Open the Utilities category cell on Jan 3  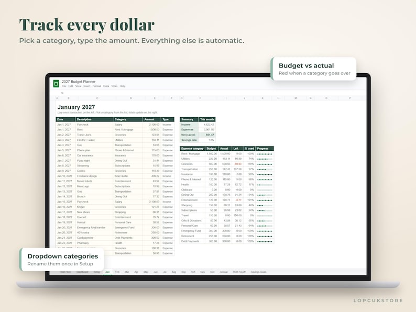(128, 140)
